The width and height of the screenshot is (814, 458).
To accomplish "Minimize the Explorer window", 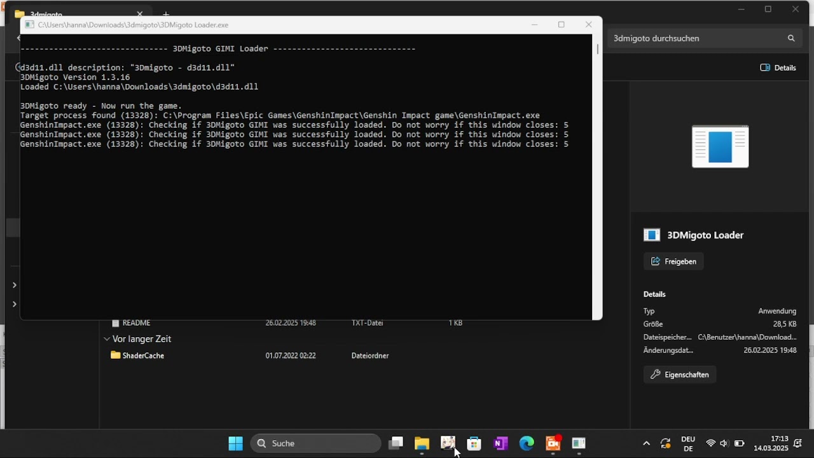I will (x=742, y=9).
